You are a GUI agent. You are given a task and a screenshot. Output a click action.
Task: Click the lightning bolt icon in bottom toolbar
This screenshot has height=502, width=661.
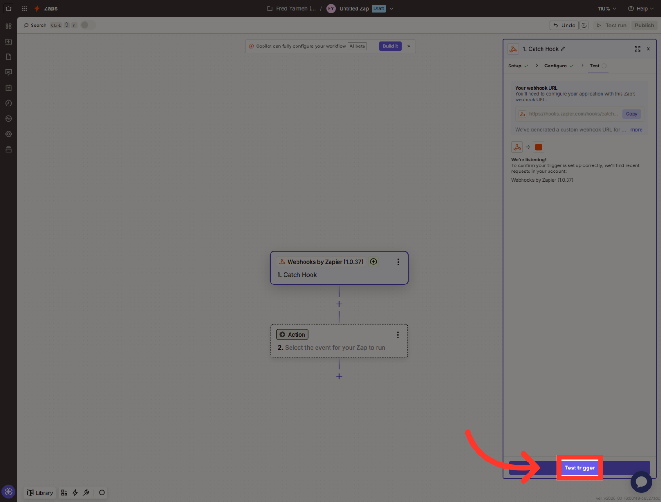click(75, 493)
